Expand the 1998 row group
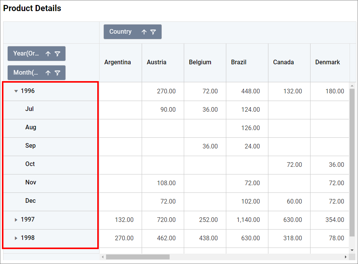This screenshot has height=264, width=358. [x=16, y=238]
